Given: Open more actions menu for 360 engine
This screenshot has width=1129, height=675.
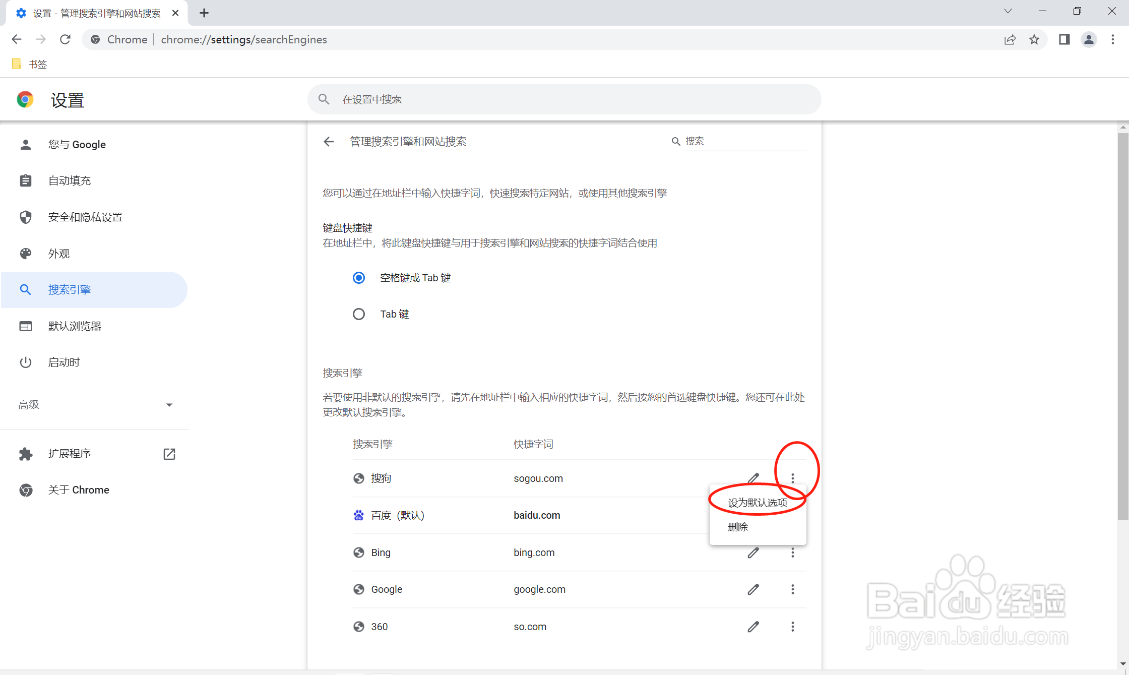Looking at the screenshot, I should [792, 627].
